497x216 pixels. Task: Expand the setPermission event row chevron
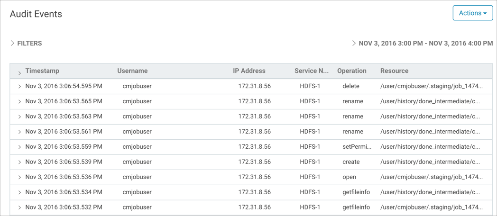(x=19, y=147)
